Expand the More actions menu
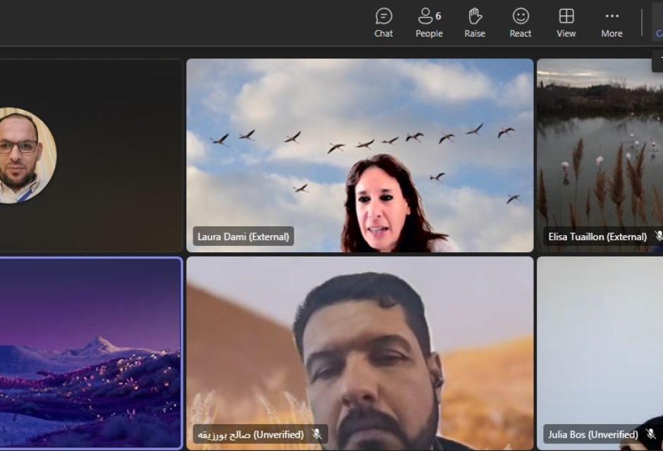 tap(612, 23)
